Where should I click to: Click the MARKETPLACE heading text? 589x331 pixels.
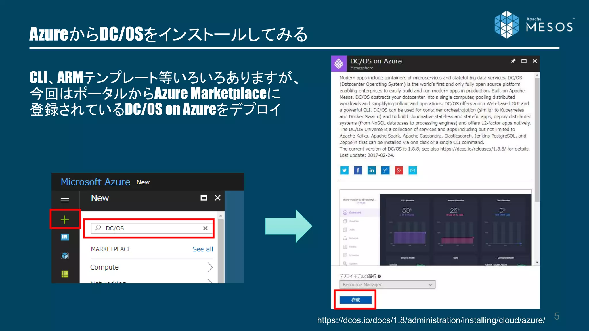(x=111, y=249)
